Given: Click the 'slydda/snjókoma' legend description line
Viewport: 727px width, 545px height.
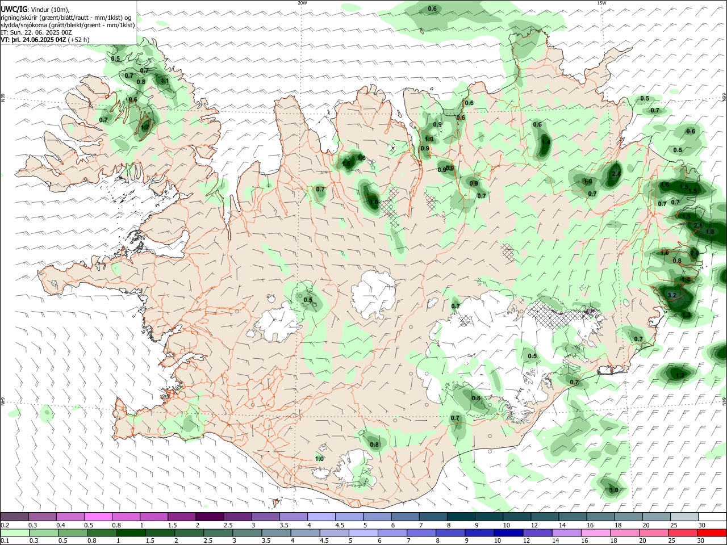Looking at the screenshot, I should [68, 25].
